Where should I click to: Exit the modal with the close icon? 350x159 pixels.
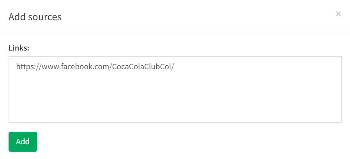point(338,14)
